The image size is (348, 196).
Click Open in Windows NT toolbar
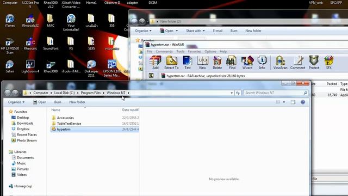(40, 102)
